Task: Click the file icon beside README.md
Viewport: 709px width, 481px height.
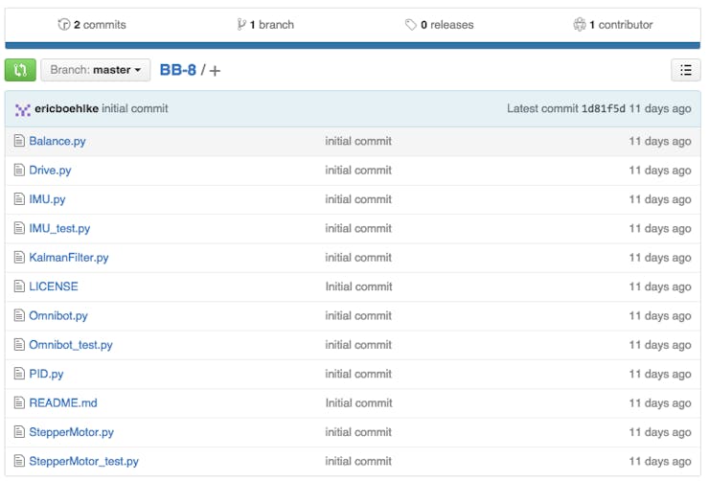Action: point(19,402)
